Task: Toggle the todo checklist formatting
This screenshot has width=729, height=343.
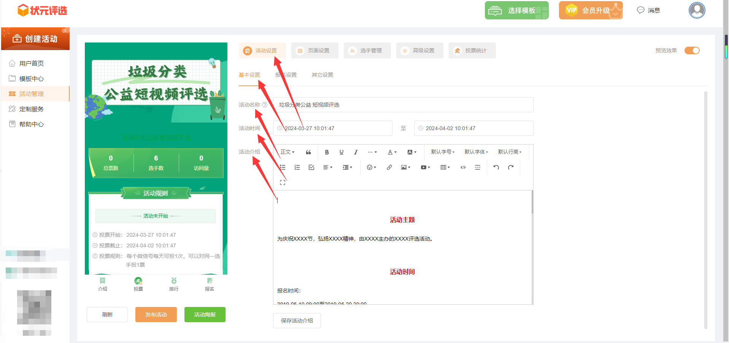Action: click(311, 167)
